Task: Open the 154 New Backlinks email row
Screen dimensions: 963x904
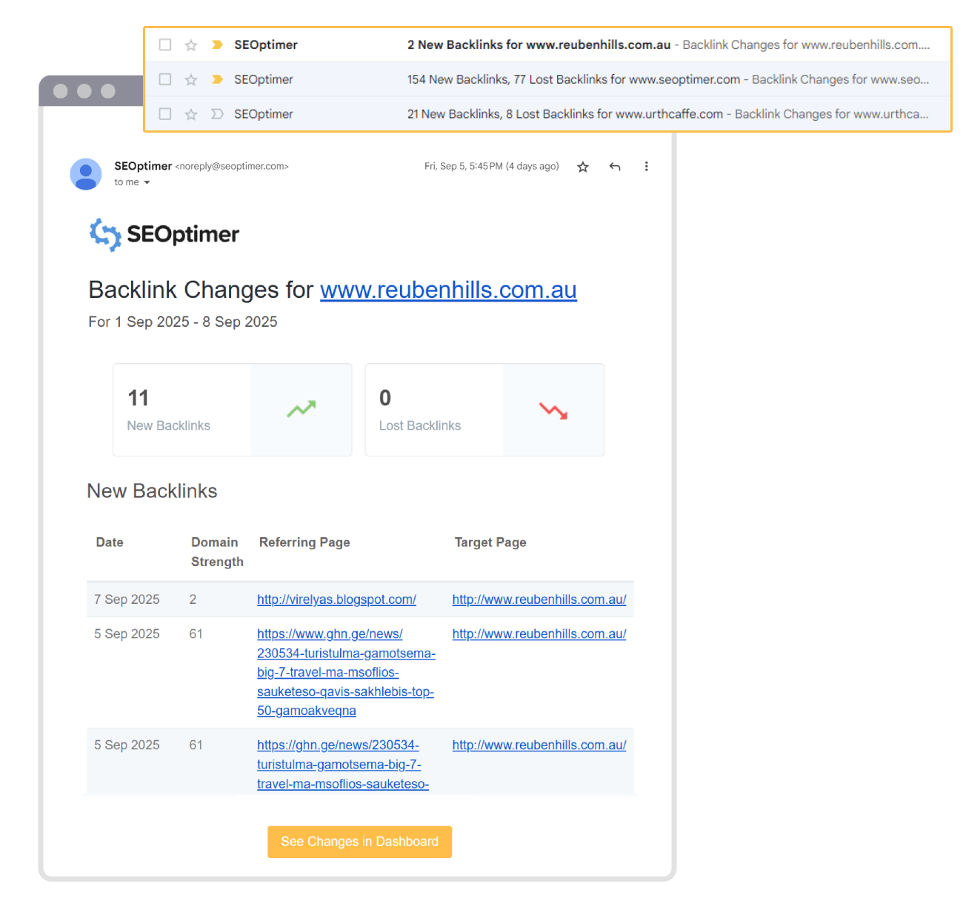Action: click(547, 79)
